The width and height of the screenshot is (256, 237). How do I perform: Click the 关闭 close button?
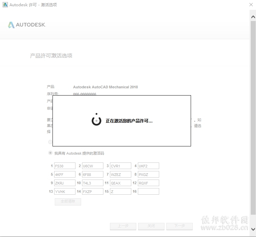click(151, 226)
